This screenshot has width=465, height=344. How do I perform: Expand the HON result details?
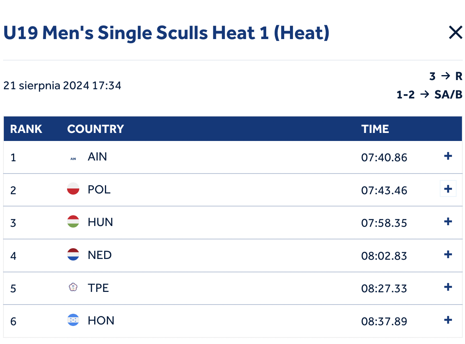click(x=448, y=320)
